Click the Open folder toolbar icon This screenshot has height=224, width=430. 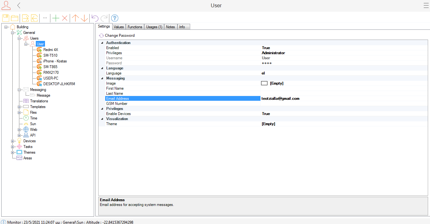15,18
